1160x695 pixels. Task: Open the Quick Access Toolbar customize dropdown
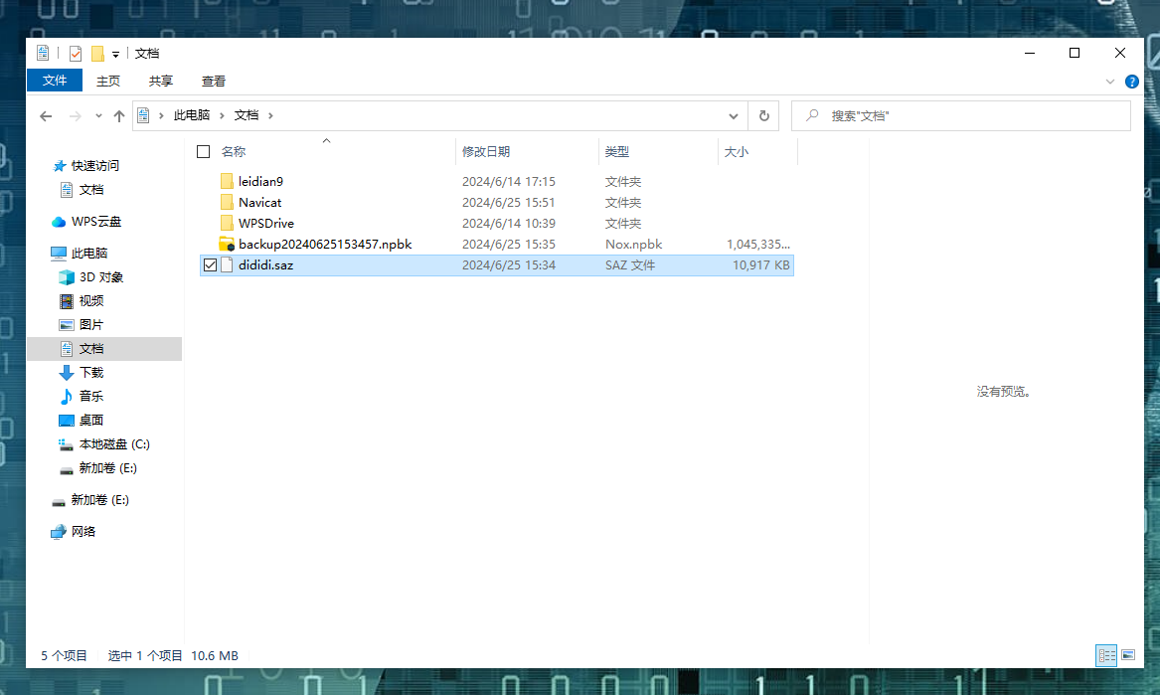pyautogui.click(x=115, y=54)
